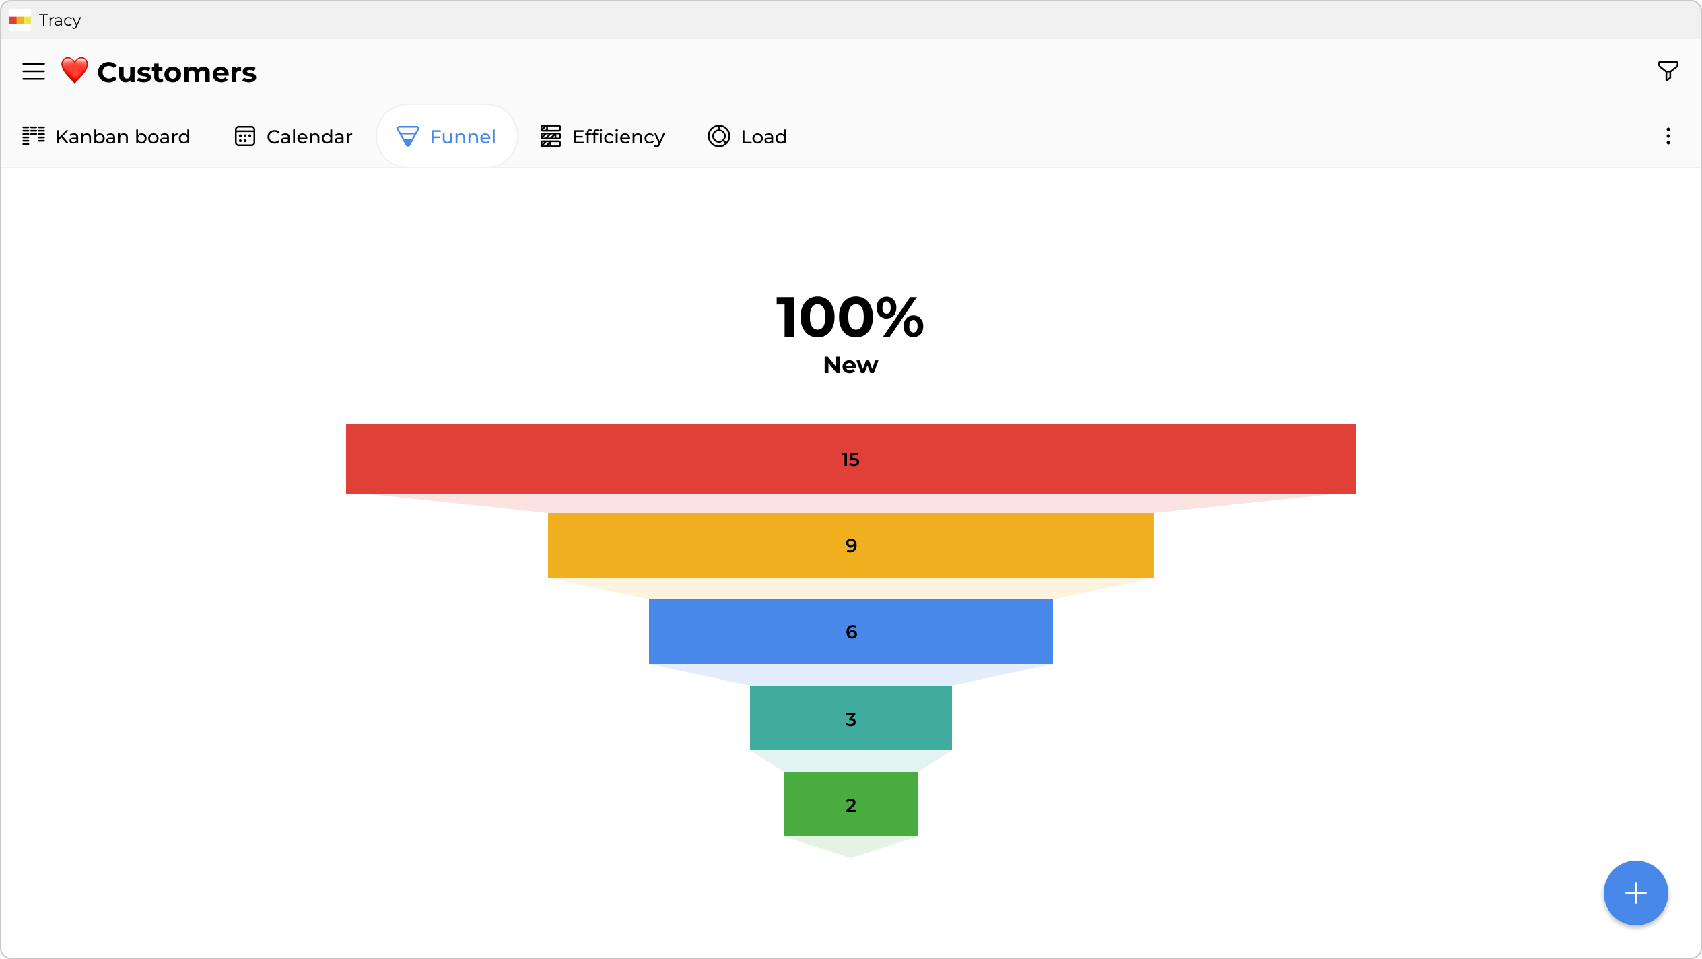The width and height of the screenshot is (1702, 959).
Task: Click the red heart icon next to Customers
Action: 73,71
